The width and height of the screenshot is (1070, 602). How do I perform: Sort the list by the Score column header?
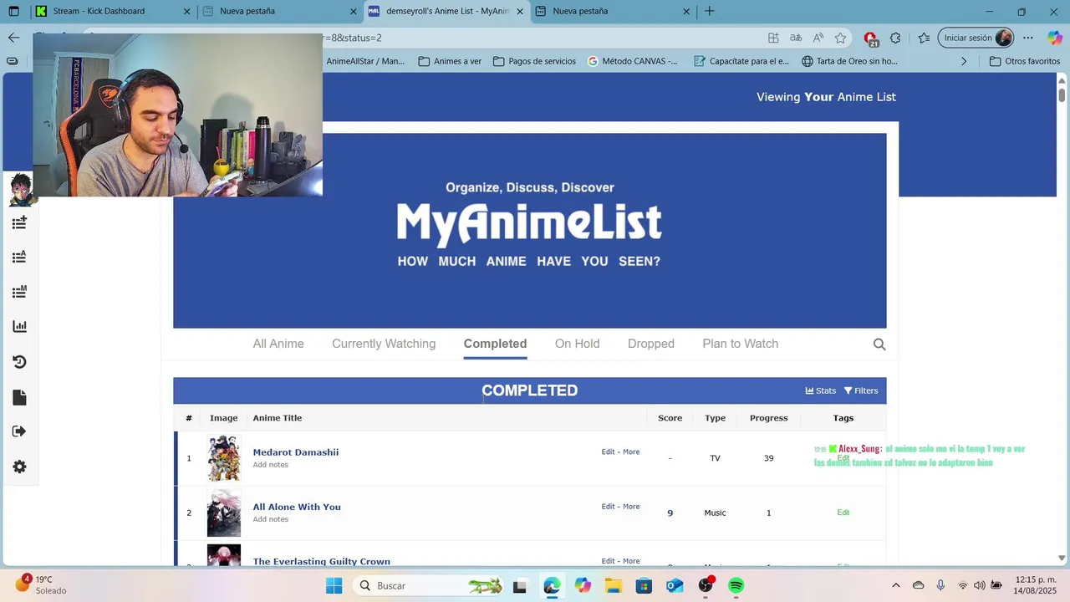(670, 418)
